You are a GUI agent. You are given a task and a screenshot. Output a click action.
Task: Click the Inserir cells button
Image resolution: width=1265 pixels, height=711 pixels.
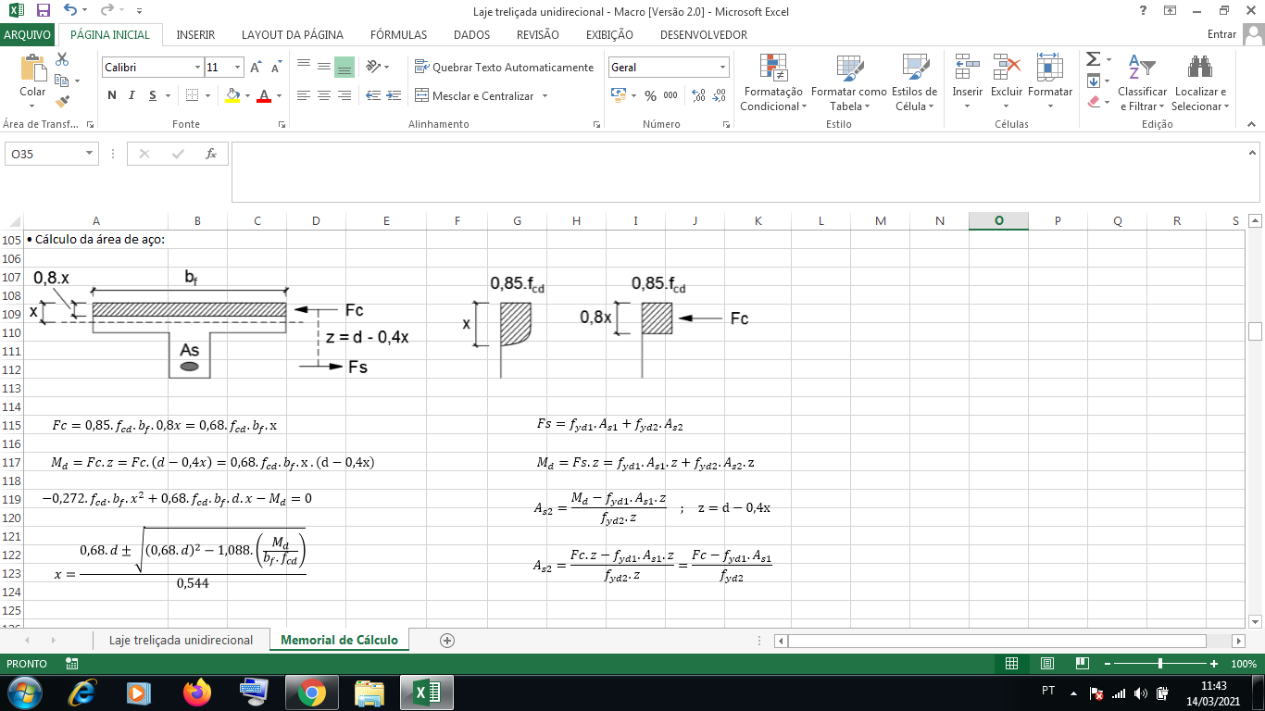tap(968, 82)
